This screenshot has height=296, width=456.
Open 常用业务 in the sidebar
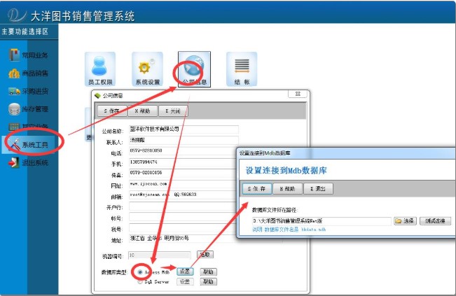tap(29, 55)
